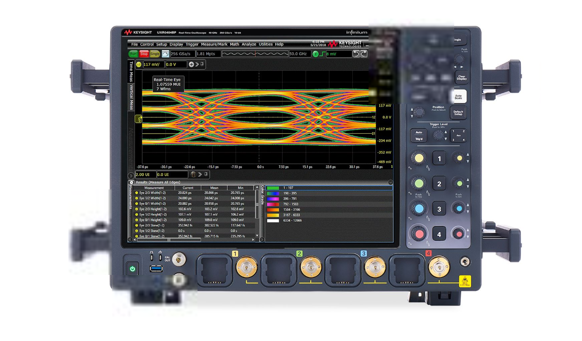Click the green Run acquisition icon
The height and width of the screenshot is (341, 582).
tap(133, 54)
